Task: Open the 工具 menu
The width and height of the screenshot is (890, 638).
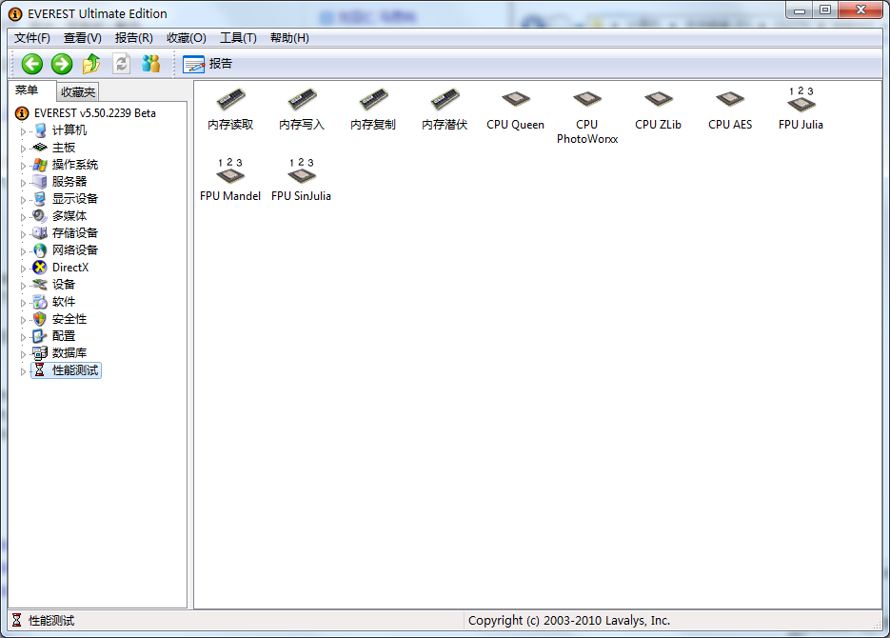Action: tap(237, 37)
